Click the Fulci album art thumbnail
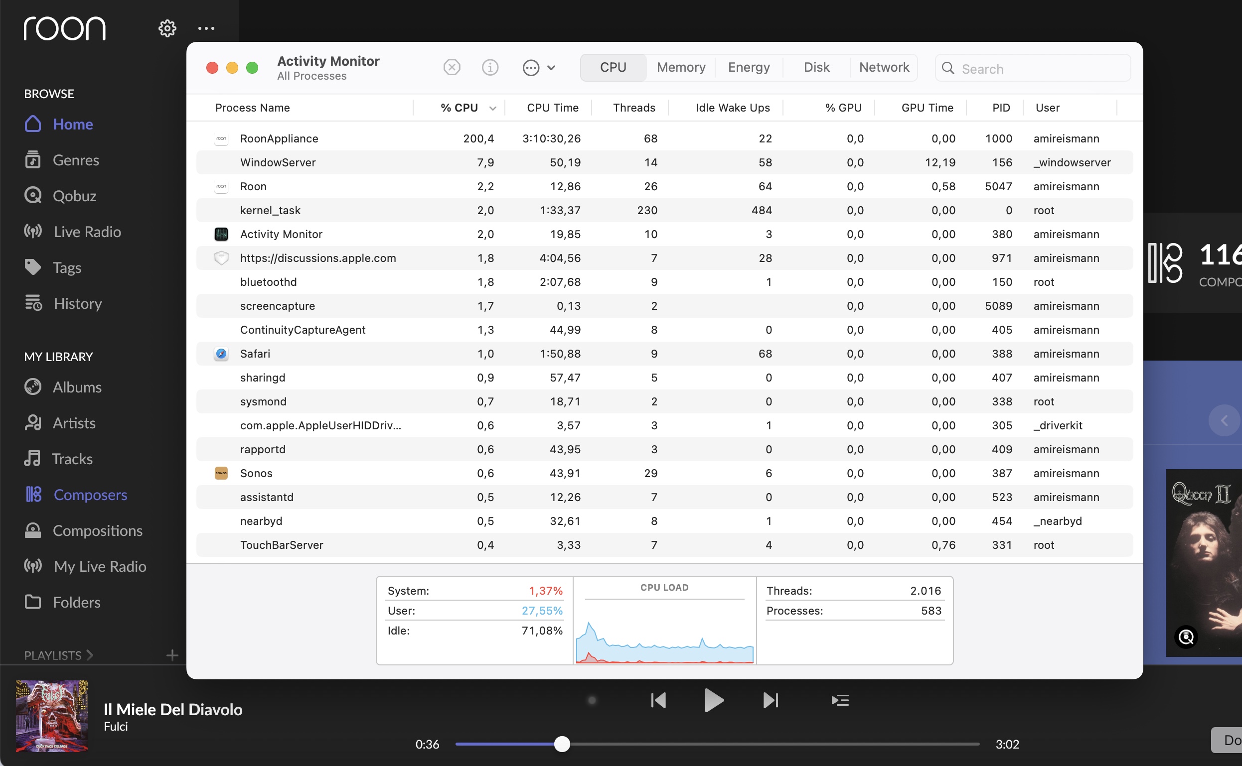 [x=52, y=716]
